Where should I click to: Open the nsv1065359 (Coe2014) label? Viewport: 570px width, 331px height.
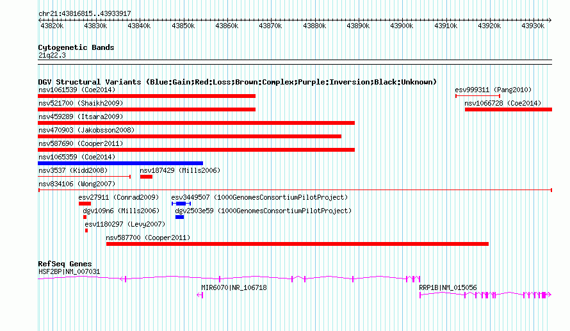point(77,157)
